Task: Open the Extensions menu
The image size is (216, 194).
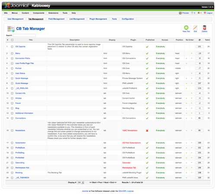Action: pos(53,13)
